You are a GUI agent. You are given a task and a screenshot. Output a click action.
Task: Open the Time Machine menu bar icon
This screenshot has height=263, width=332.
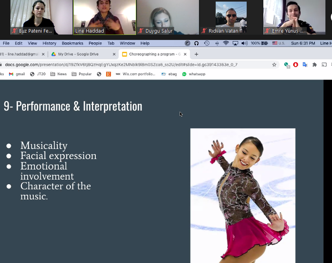pyautogui.click(x=207, y=43)
